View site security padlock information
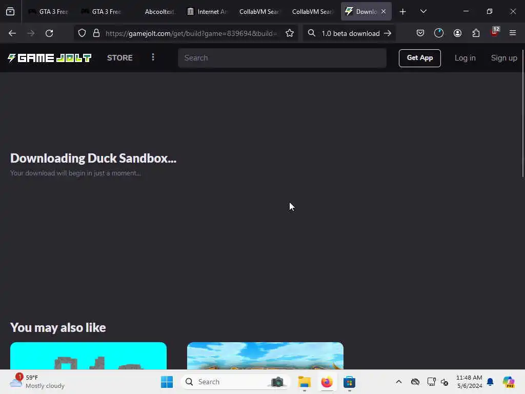 [96, 33]
